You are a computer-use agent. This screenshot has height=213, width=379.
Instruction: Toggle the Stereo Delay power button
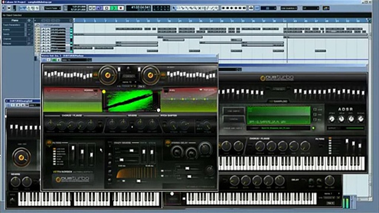(x=168, y=143)
